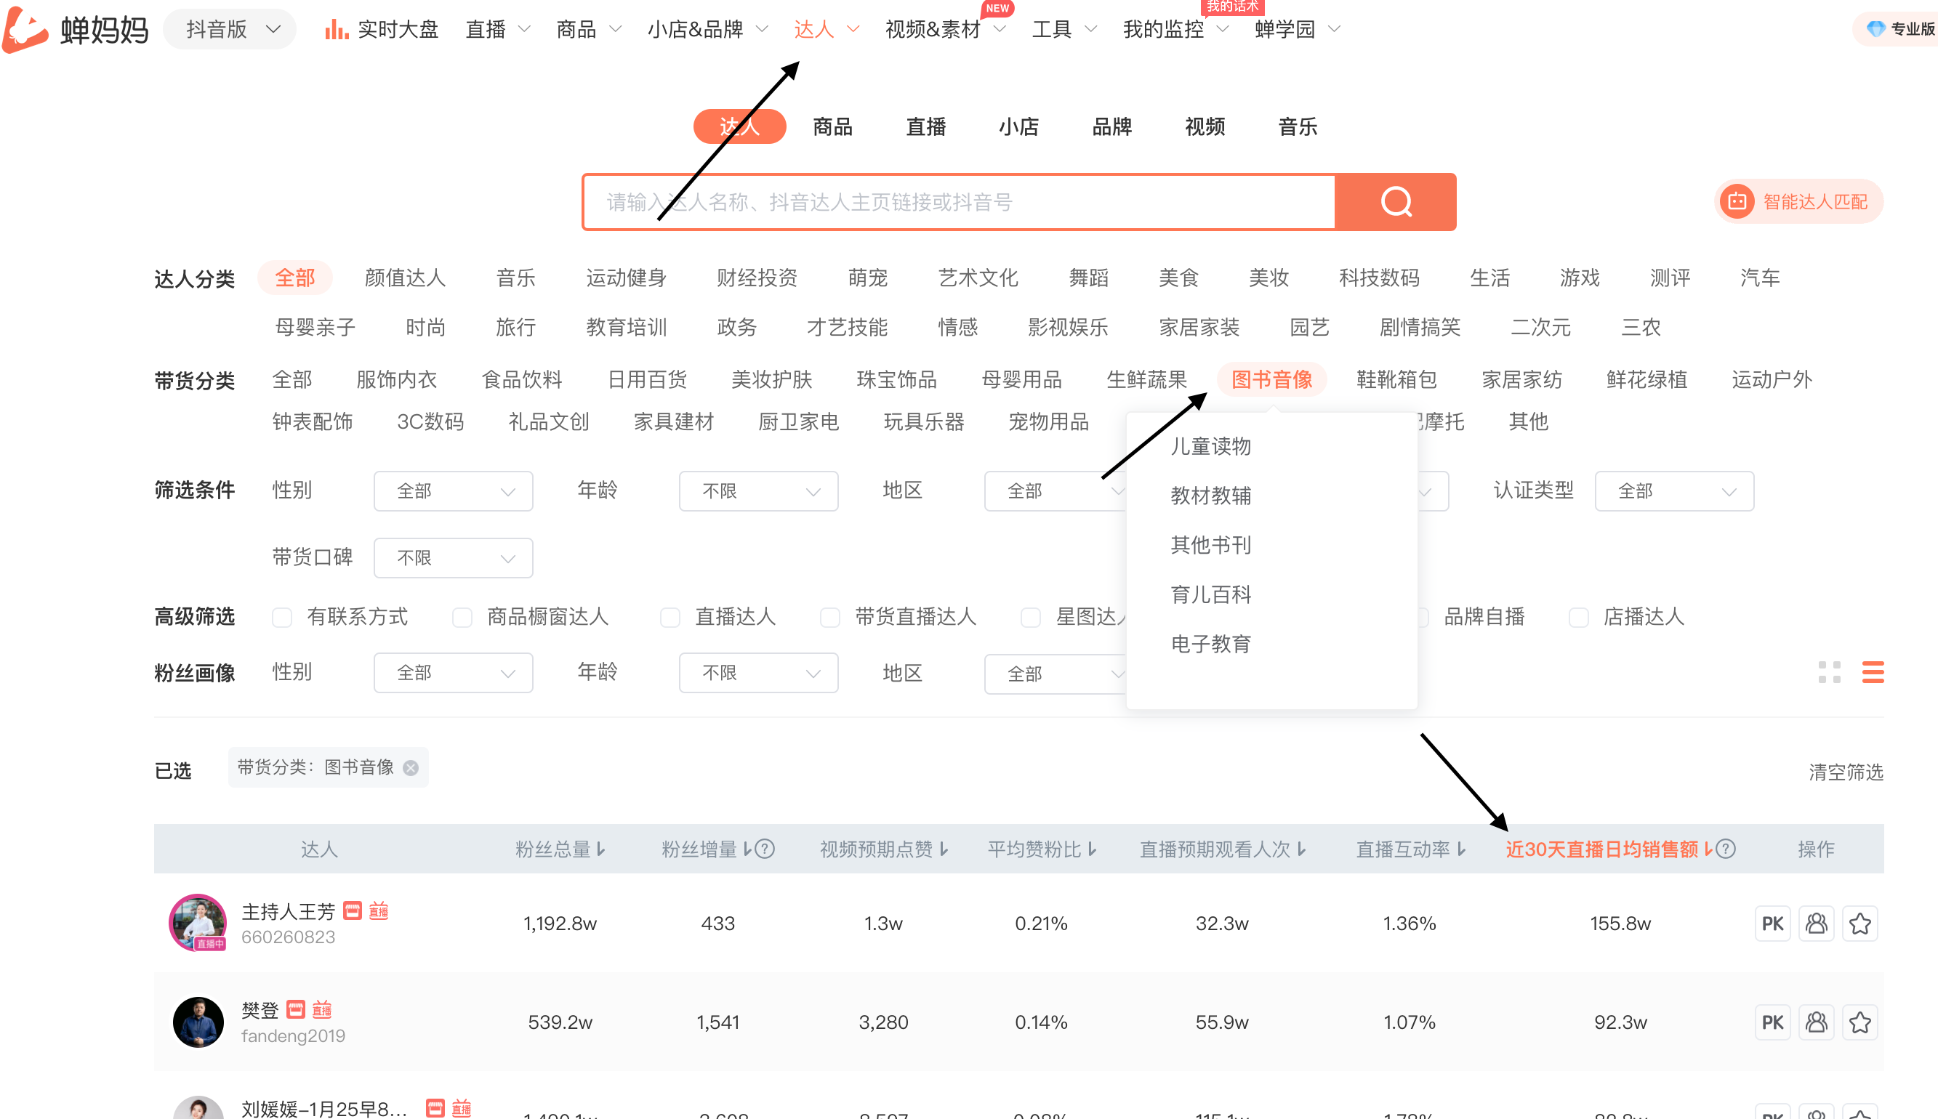
Task: Click the live badge icon beside 主持人王芳
Action: pos(379,911)
